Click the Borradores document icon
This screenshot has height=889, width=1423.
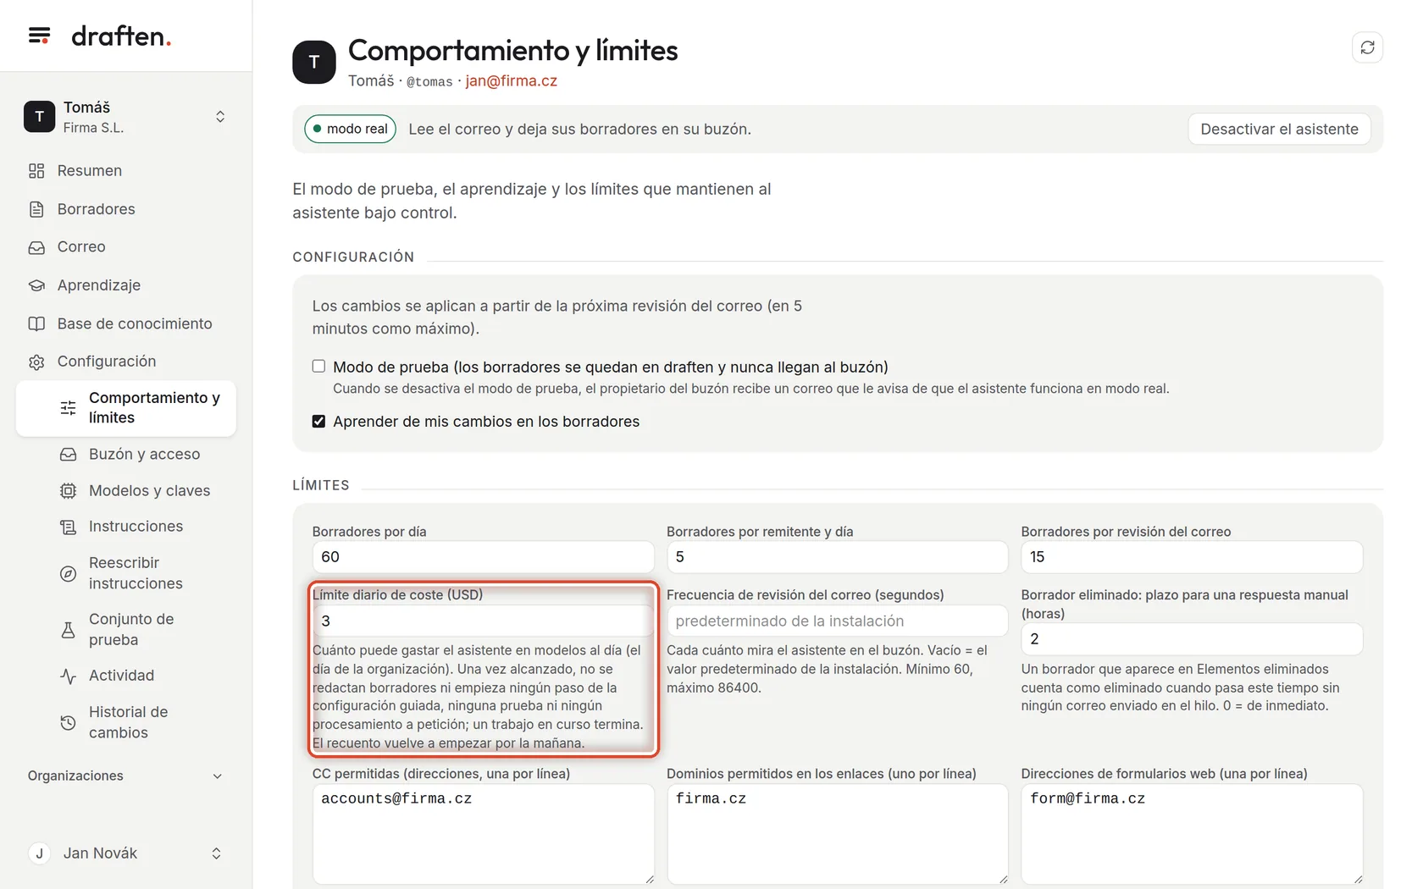36,209
